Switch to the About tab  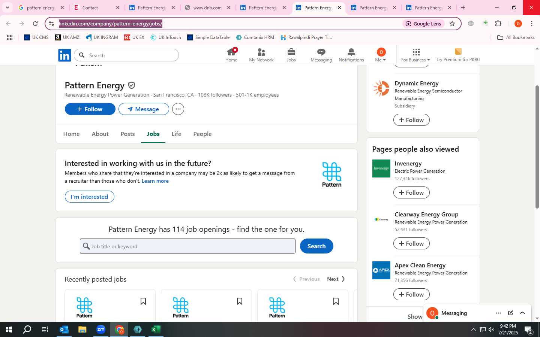pyautogui.click(x=100, y=134)
